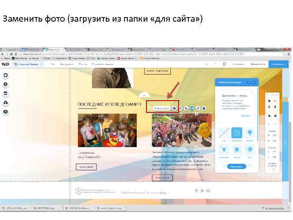Close the editor toolbar panel

pos(277,95)
